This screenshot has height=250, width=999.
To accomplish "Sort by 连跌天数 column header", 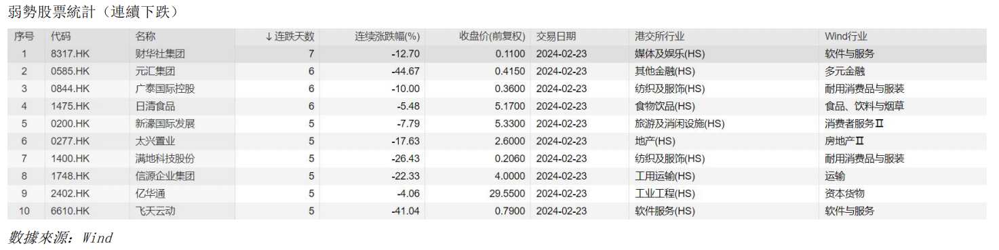I will click(x=290, y=37).
